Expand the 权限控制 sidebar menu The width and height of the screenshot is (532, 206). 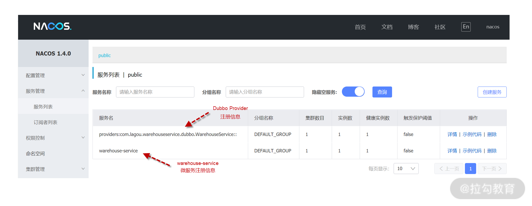tap(53, 138)
